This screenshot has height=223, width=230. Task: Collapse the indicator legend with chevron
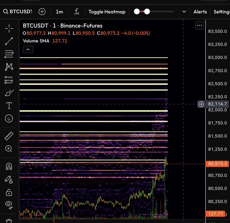click(x=28, y=49)
